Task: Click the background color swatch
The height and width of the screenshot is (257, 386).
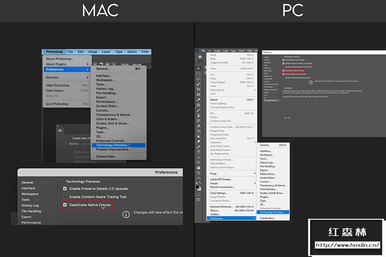Action: (199, 189)
